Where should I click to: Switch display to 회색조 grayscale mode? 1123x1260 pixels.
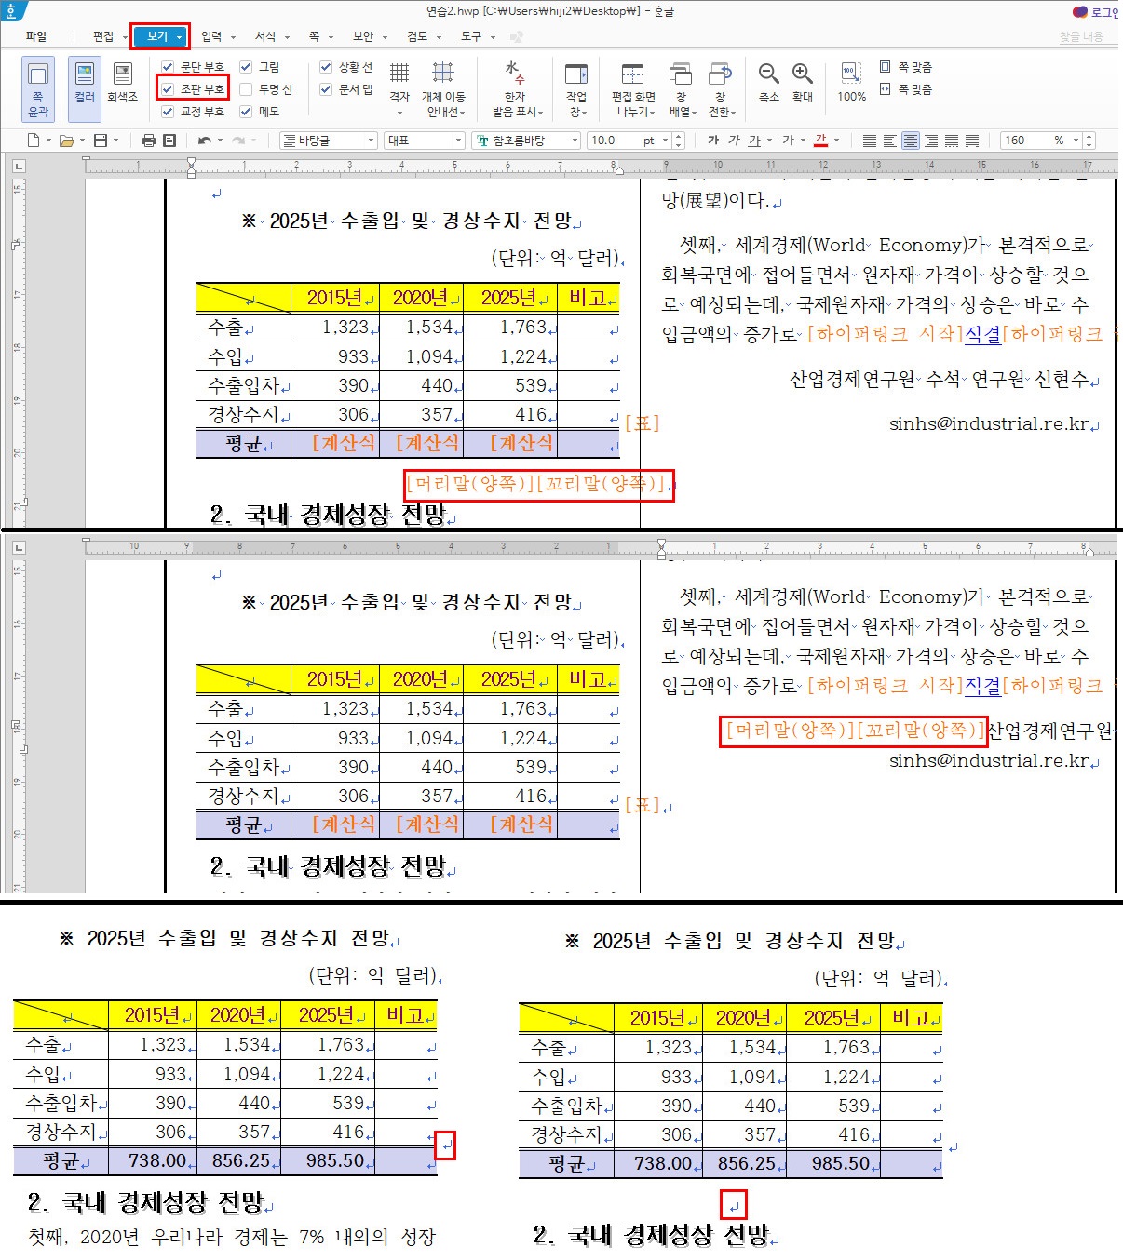click(122, 82)
